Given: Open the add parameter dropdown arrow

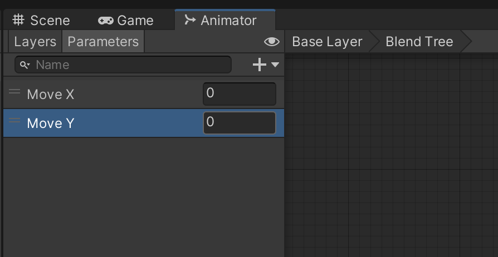Looking at the screenshot, I should click(x=275, y=65).
